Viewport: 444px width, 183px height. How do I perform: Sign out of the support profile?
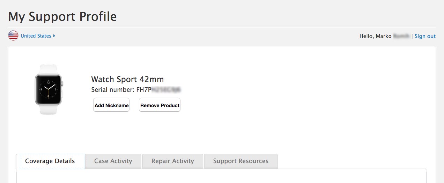(x=425, y=36)
